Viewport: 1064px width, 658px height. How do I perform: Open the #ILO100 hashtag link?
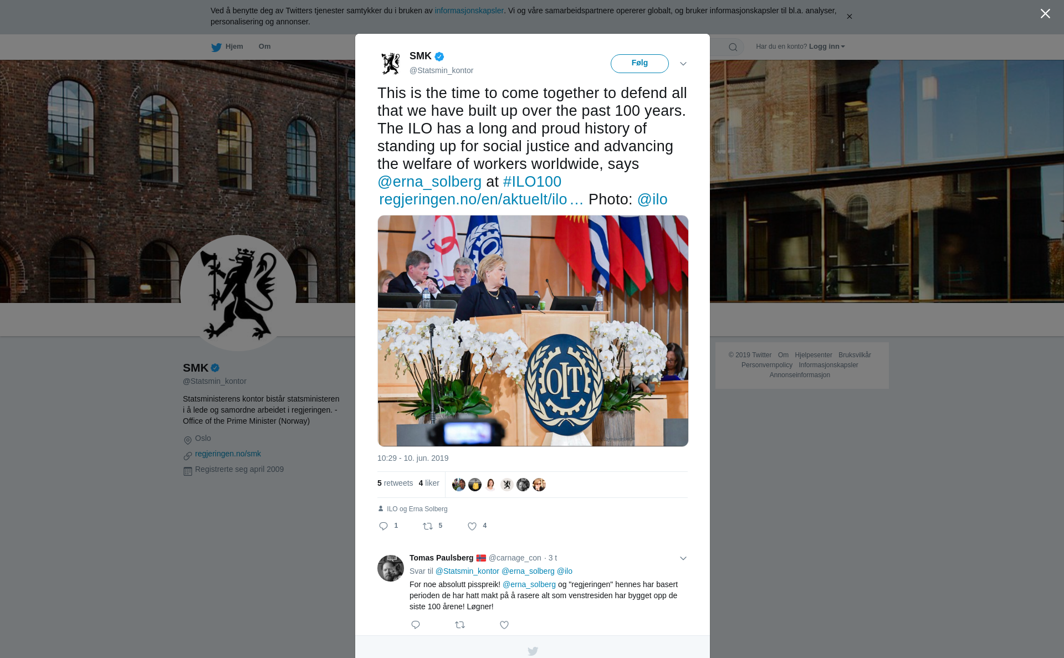[x=532, y=182]
